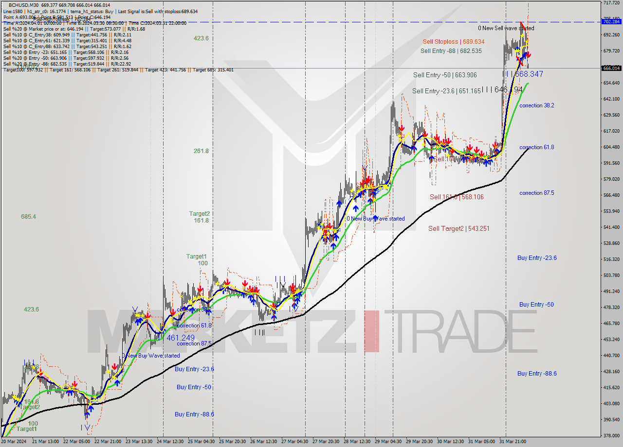
Task: Click the '0 New Sell wave started' label
Action: [506, 28]
